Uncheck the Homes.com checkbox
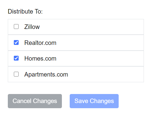This screenshot has width=146, height=113. [16, 58]
